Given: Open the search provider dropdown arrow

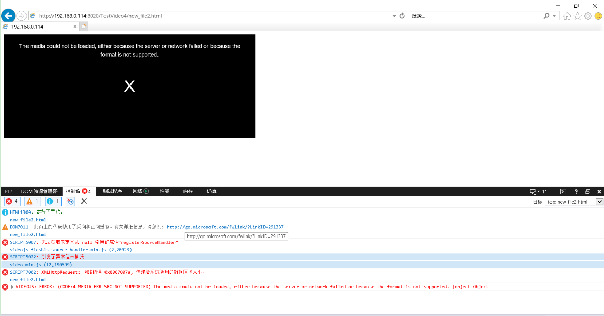Looking at the screenshot, I should tap(555, 16).
